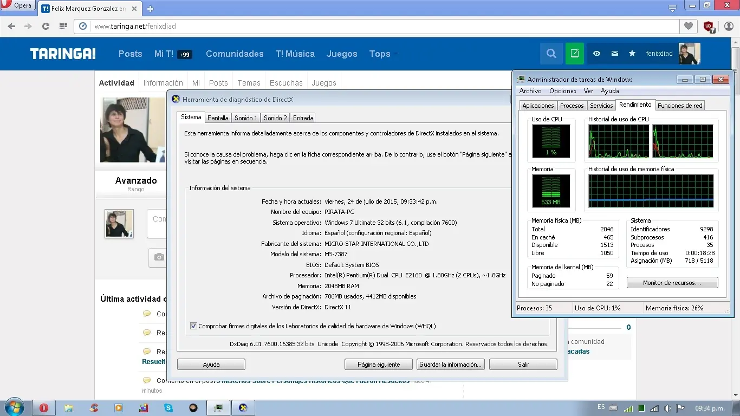Go back with the browser back arrow
This screenshot has width=740, height=416.
11,26
